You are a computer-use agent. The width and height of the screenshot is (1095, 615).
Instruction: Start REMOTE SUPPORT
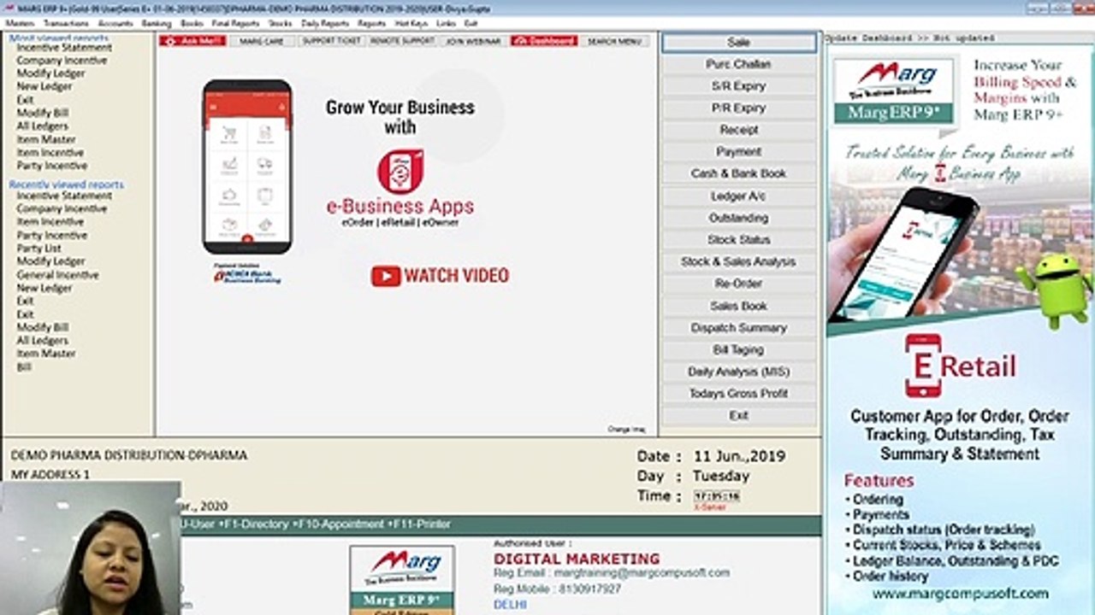click(x=402, y=41)
